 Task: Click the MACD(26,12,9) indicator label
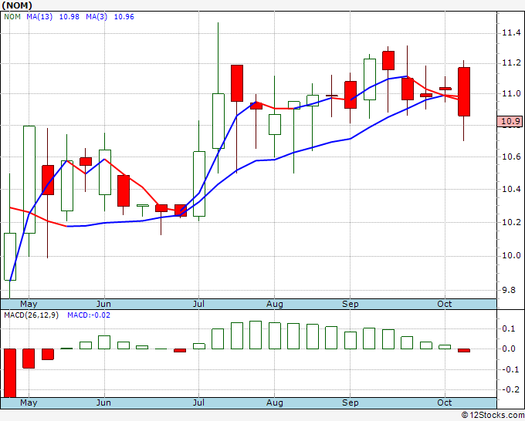(31, 315)
